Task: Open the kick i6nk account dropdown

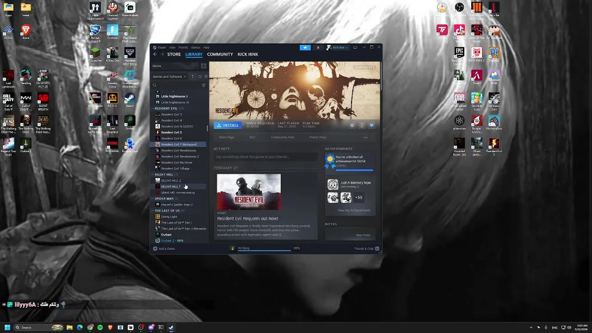Action: pyautogui.click(x=338, y=47)
